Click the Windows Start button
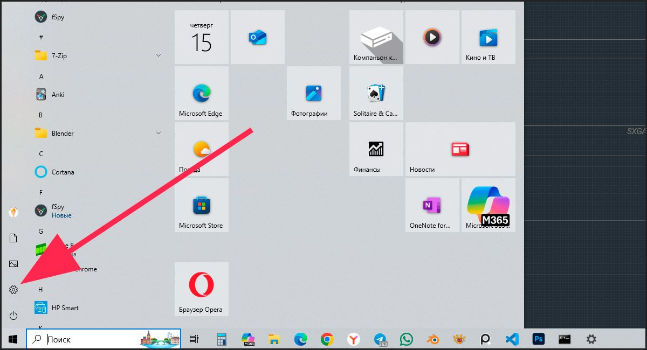 point(13,339)
